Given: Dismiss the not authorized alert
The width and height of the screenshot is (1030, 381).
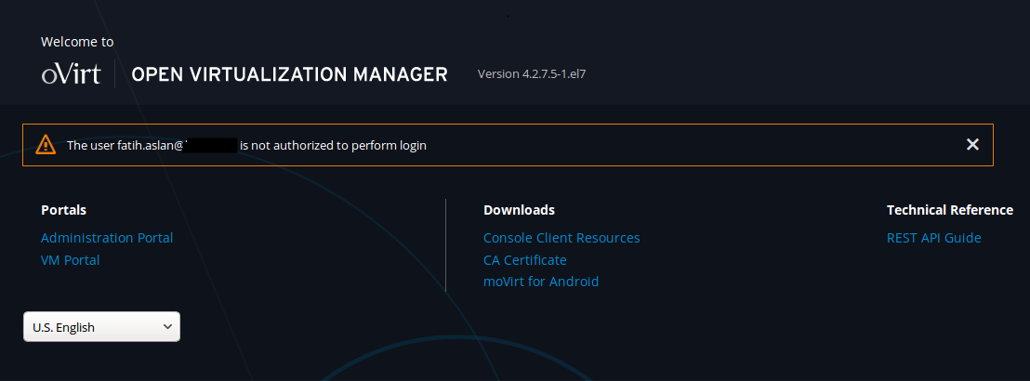Looking at the screenshot, I should (x=973, y=145).
